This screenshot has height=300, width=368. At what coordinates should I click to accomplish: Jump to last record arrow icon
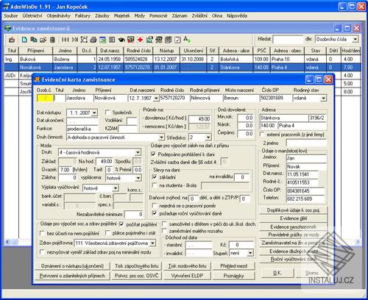pos(75,40)
